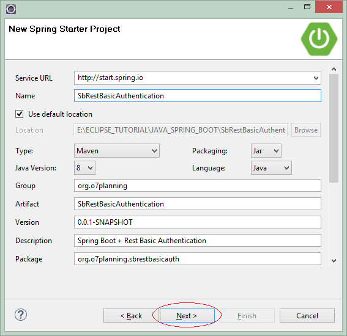
Task: Click the Spring Boot power logo
Action: 319,39
